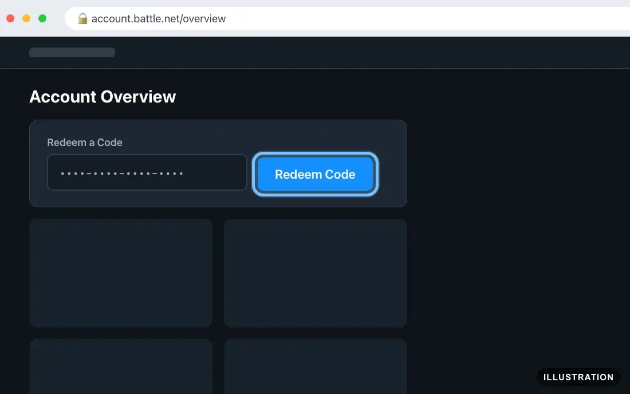The height and width of the screenshot is (394, 630).
Task: Click the padlock icon in address bar
Action: coord(82,18)
